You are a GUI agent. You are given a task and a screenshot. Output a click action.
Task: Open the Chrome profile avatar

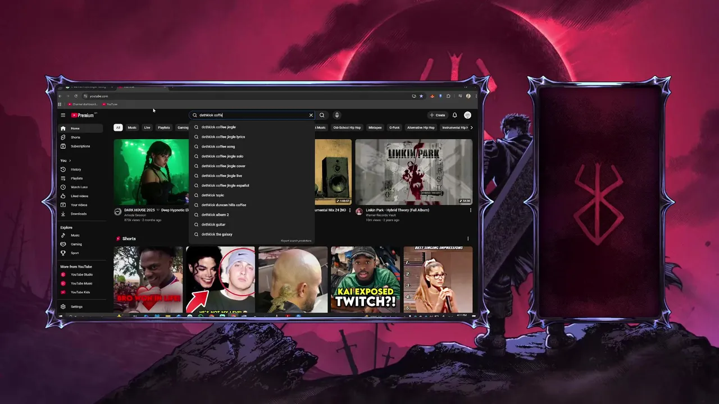468,96
